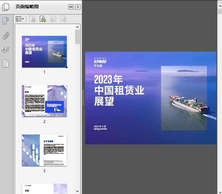Open the Bookmarks panel in sidebar
Viewport: 222px width, 194px height.
6,21
